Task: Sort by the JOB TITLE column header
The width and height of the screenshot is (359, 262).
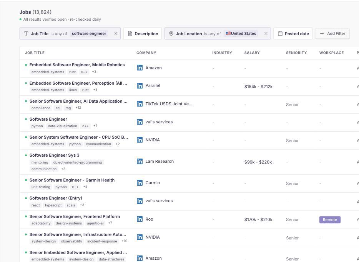Action: click(35, 53)
